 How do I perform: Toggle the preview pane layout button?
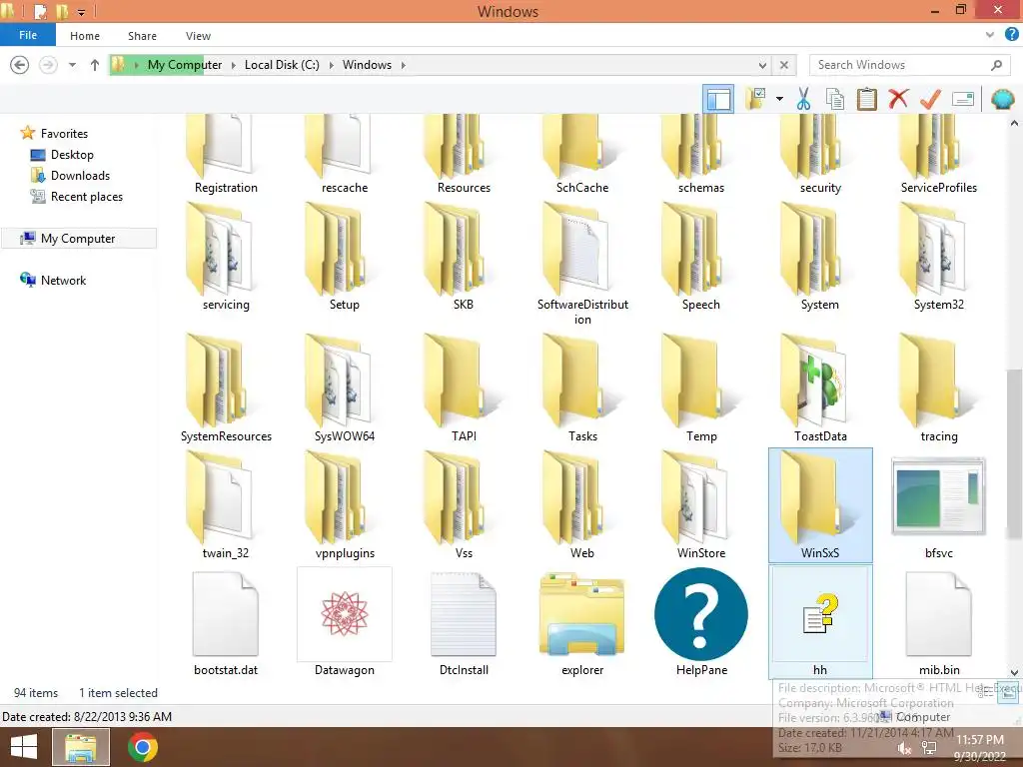pos(718,99)
